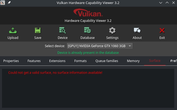Switch to the Features tab
Screen dimensions: 177x110
[x=34, y=61]
